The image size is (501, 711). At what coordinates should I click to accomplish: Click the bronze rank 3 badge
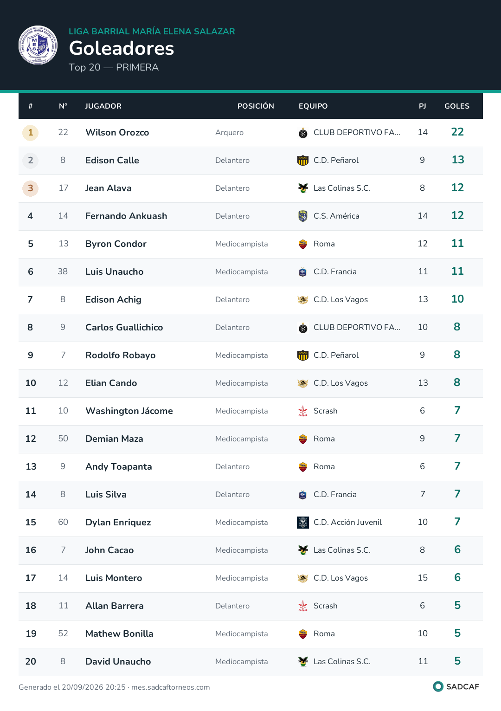pyautogui.click(x=31, y=188)
